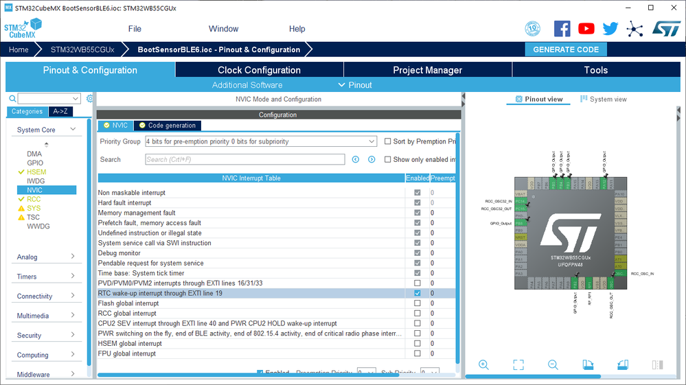This screenshot has width=686, height=385.
Task: Click the GENERATE CODE button
Action: pyautogui.click(x=566, y=49)
